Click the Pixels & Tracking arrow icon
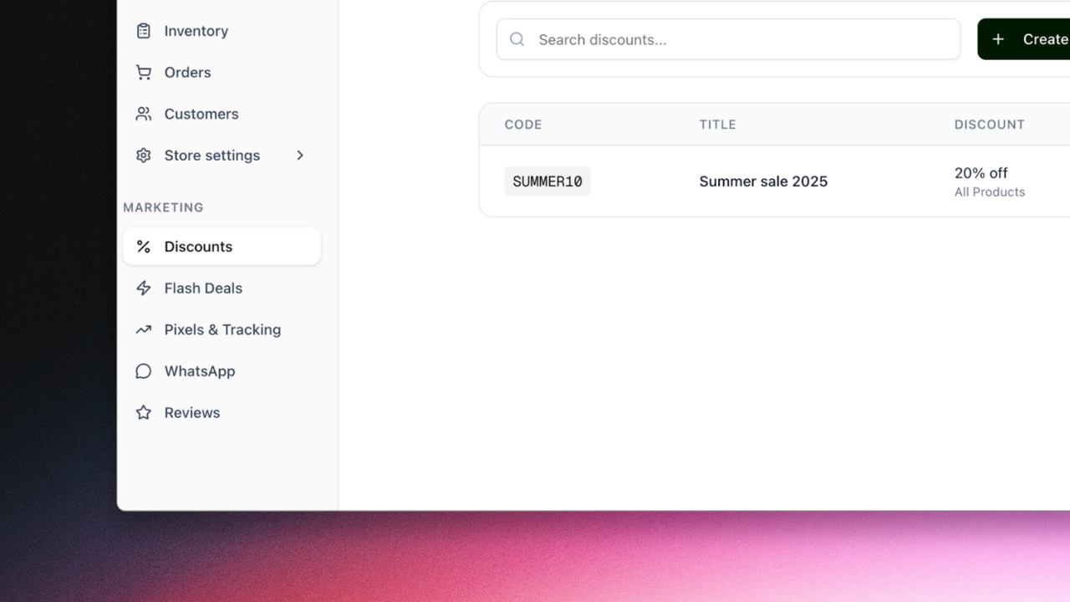The image size is (1070, 602). [143, 329]
